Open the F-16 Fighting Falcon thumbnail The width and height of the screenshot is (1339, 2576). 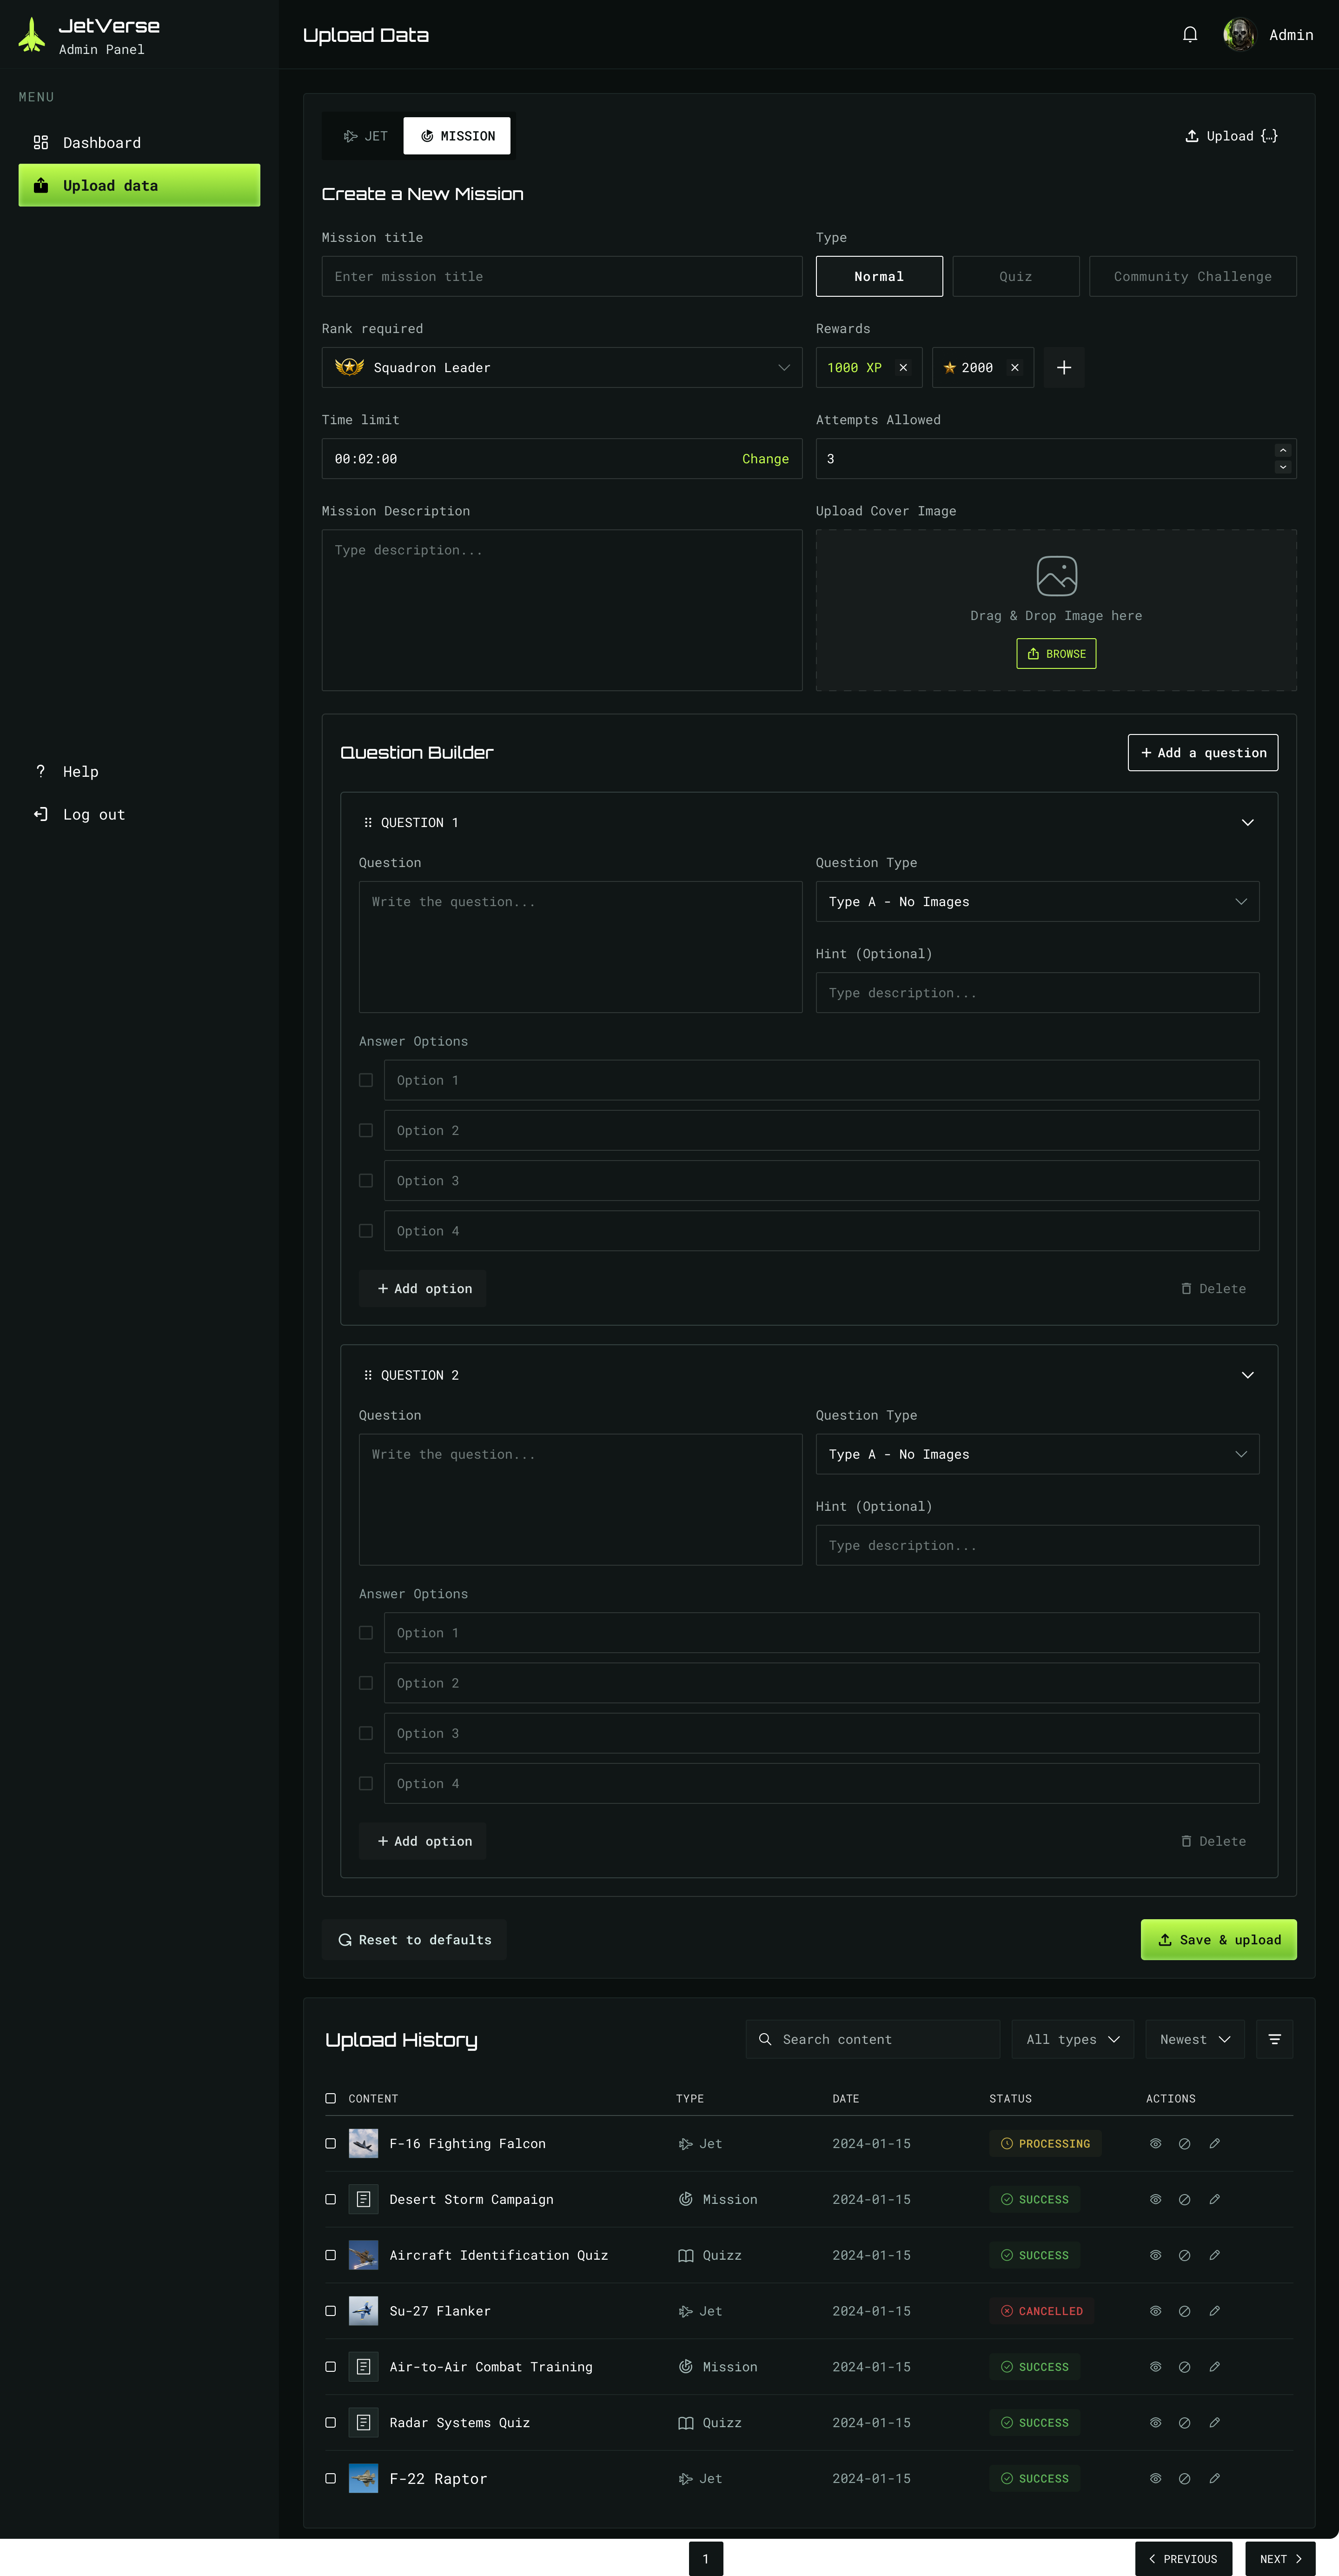[364, 2144]
